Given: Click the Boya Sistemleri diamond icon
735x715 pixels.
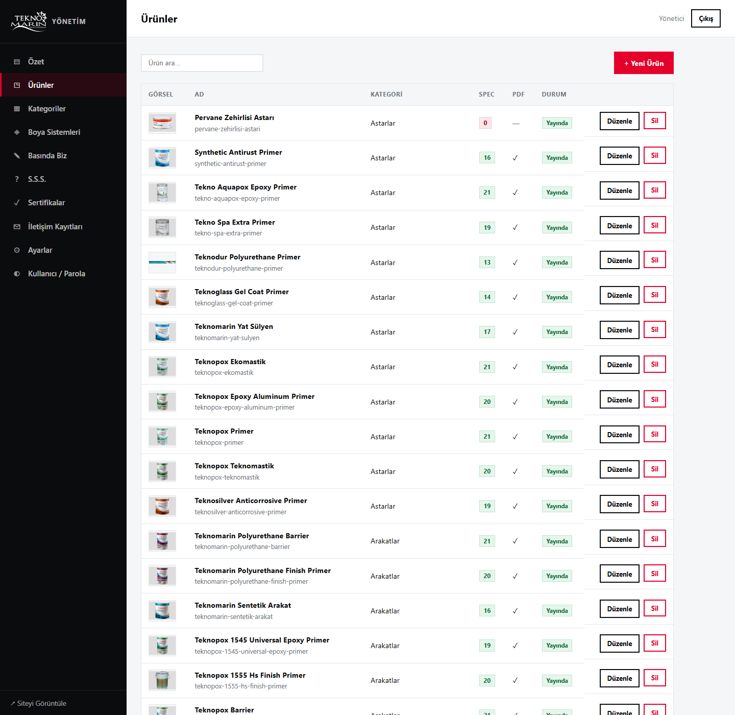Looking at the screenshot, I should 17,132.
